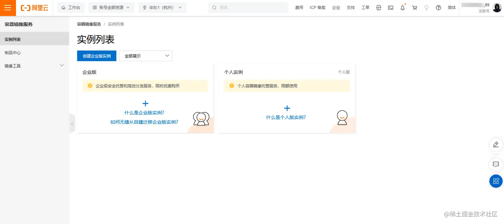Image resolution: width=504 pixels, height=224 pixels.
Task: Click the 个人版 label on the personal card
Action: tap(344, 72)
